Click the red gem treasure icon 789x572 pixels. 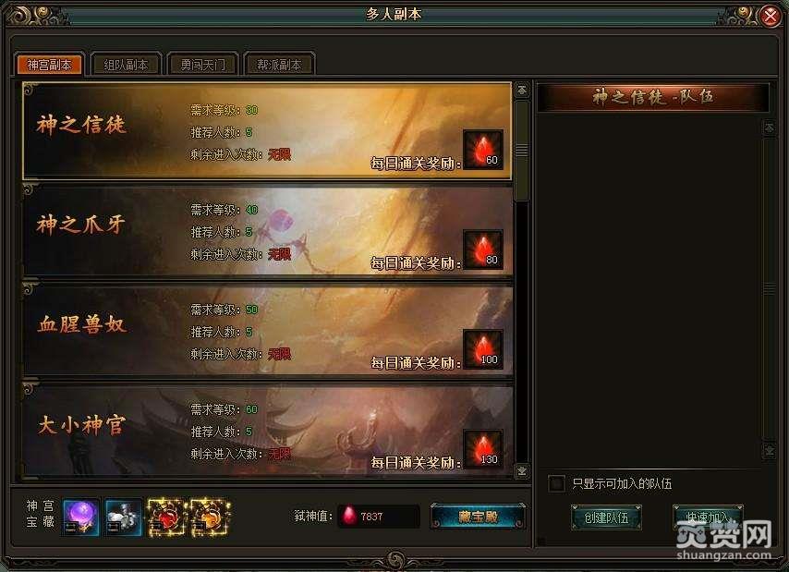[166, 517]
